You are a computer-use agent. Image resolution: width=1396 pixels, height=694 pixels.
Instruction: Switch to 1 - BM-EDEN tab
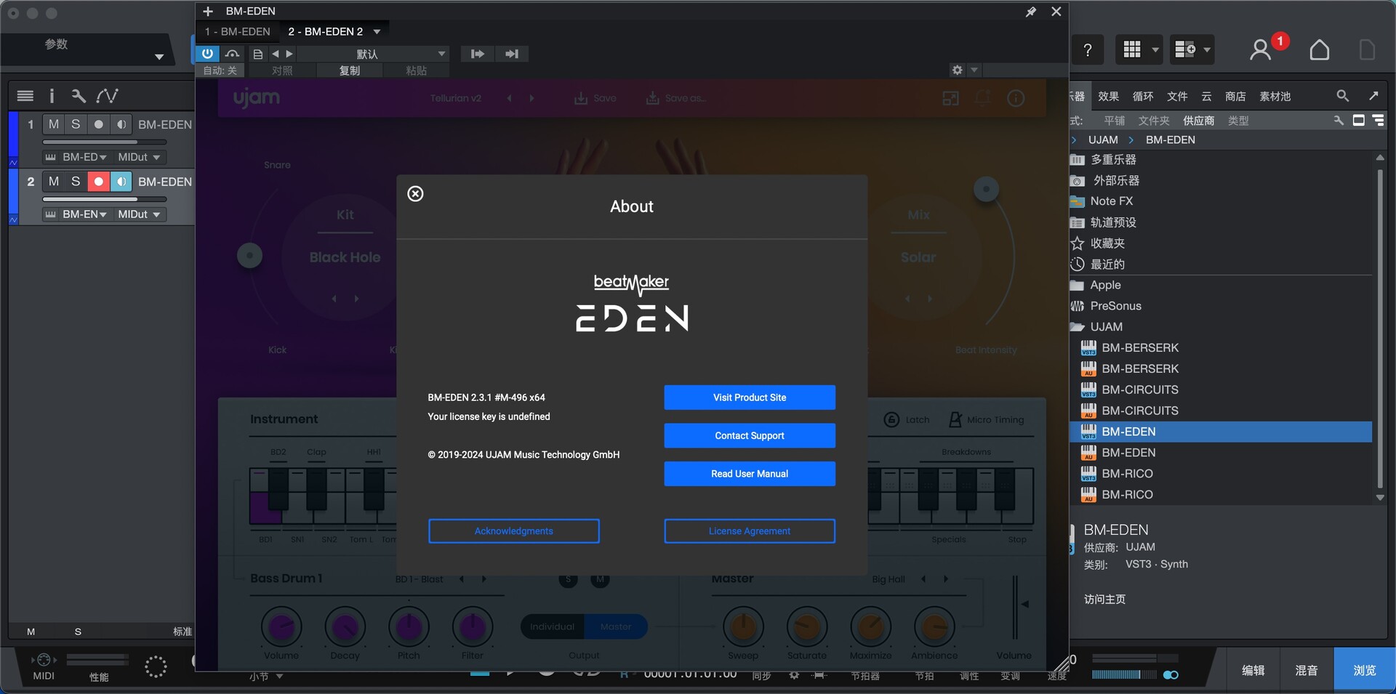pos(237,31)
